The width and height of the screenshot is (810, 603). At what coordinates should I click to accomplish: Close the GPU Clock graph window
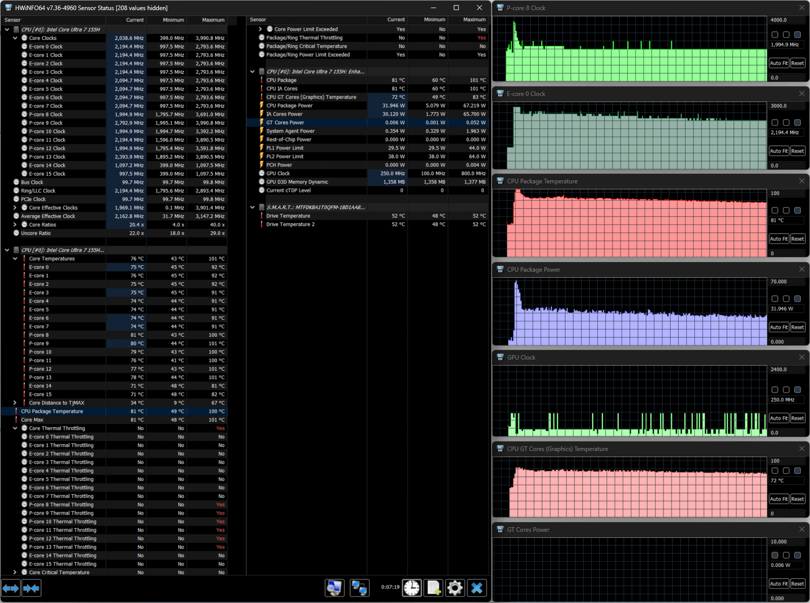(801, 357)
